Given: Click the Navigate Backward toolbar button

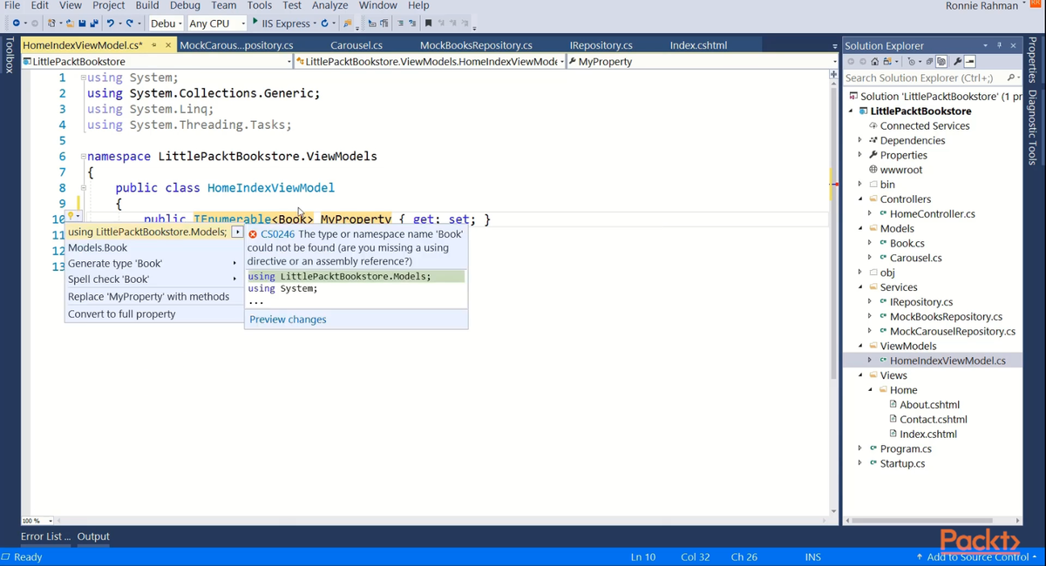Looking at the screenshot, I should click(16, 24).
